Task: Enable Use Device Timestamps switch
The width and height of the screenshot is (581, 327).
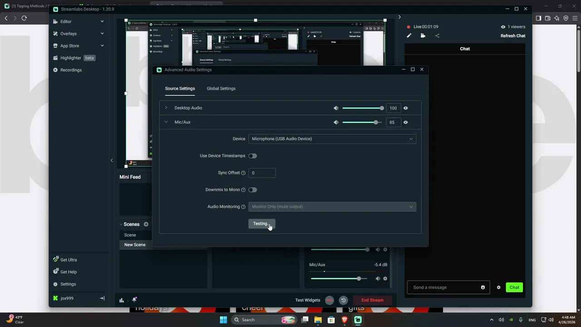Action: pyautogui.click(x=252, y=156)
